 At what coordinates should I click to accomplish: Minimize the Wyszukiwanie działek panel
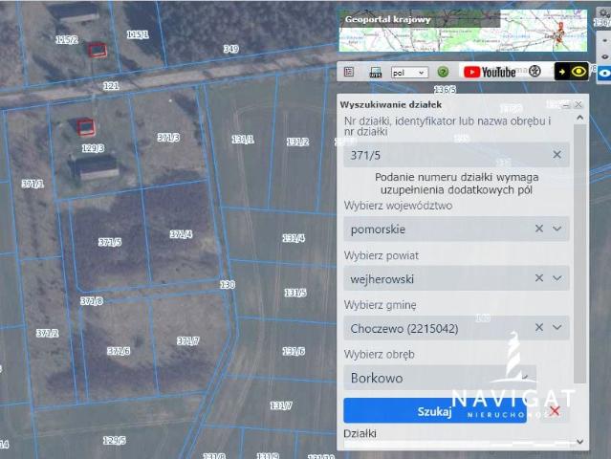(x=566, y=103)
